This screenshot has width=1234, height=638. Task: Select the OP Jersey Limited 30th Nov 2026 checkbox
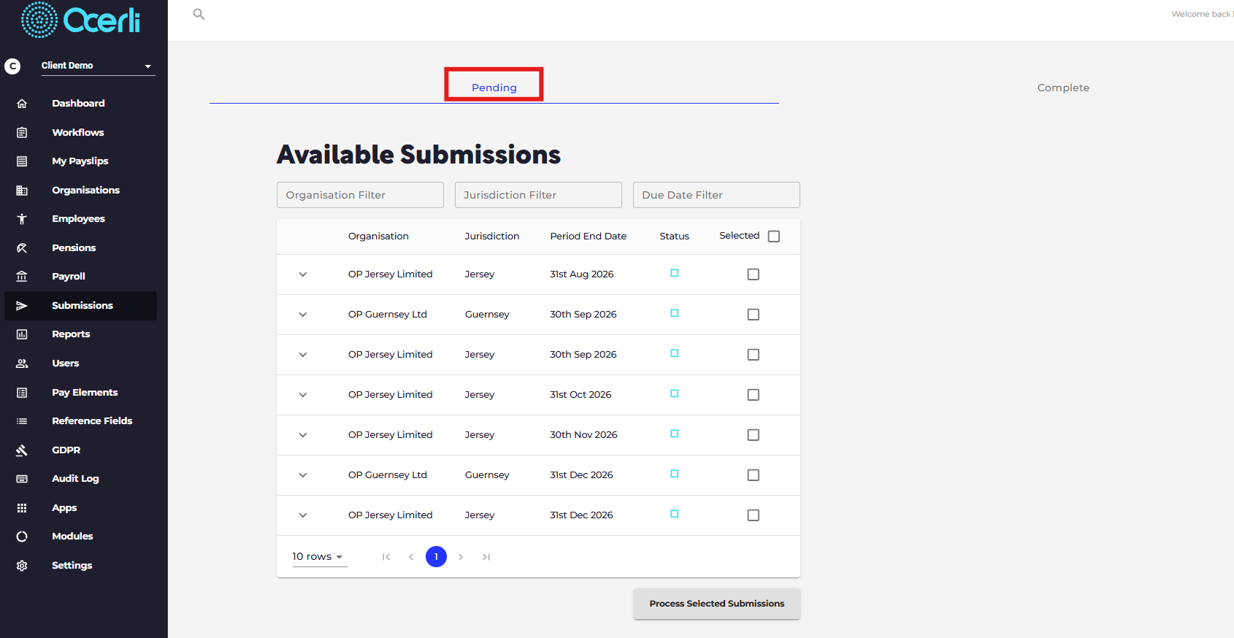pos(754,435)
